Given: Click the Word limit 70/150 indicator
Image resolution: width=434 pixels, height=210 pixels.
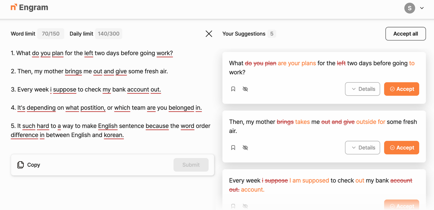Looking at the screenshot, I should (51, 34).
